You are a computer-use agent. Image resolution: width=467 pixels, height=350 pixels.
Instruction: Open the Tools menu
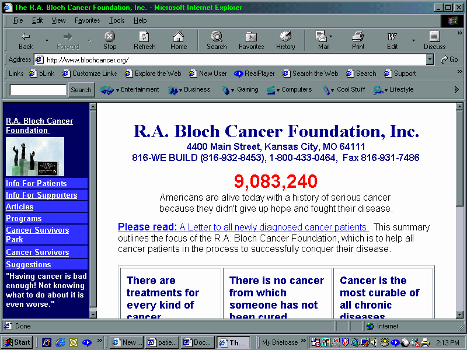point(117,20)
